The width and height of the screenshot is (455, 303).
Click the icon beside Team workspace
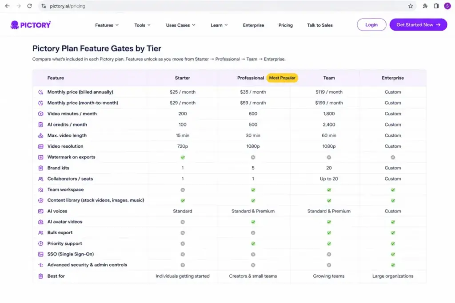(x=40, y=190)
